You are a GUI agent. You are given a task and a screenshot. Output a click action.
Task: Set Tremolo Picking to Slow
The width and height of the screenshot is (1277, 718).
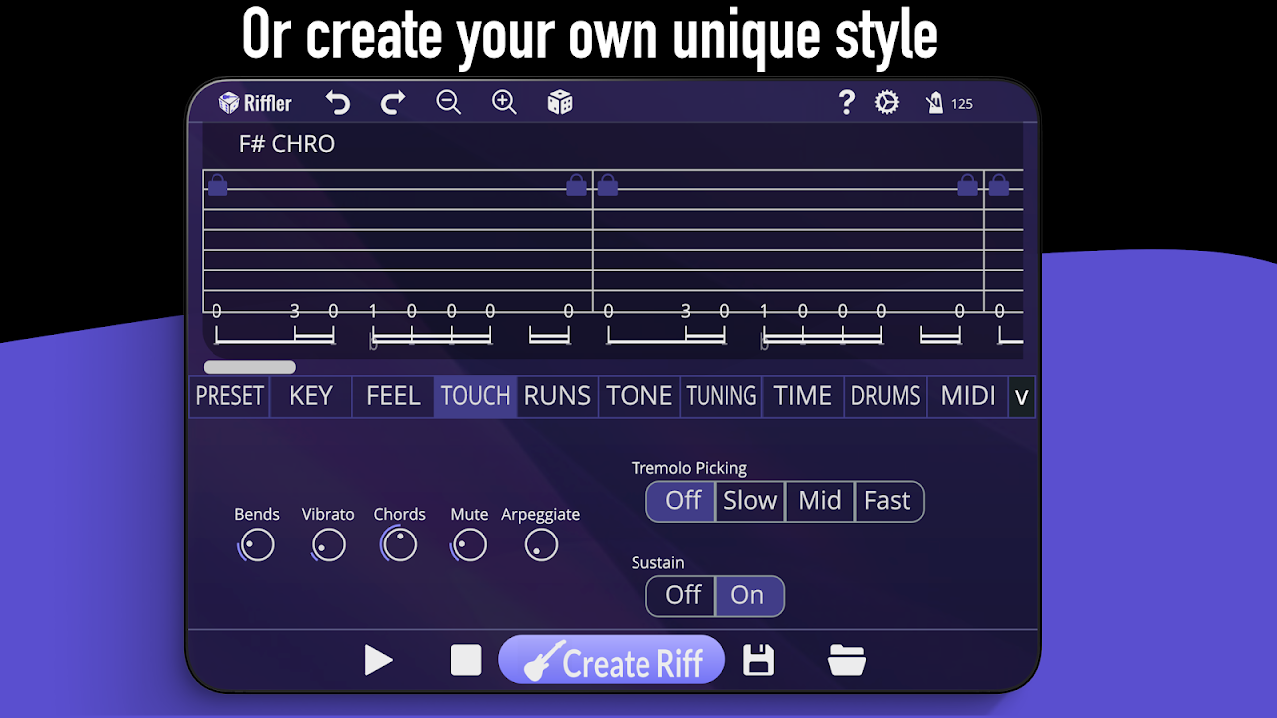pyautogui.click(x=749, y=501)
